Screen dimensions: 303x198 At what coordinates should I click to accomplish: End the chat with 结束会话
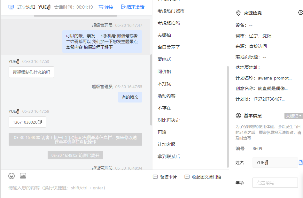(133, 7)
